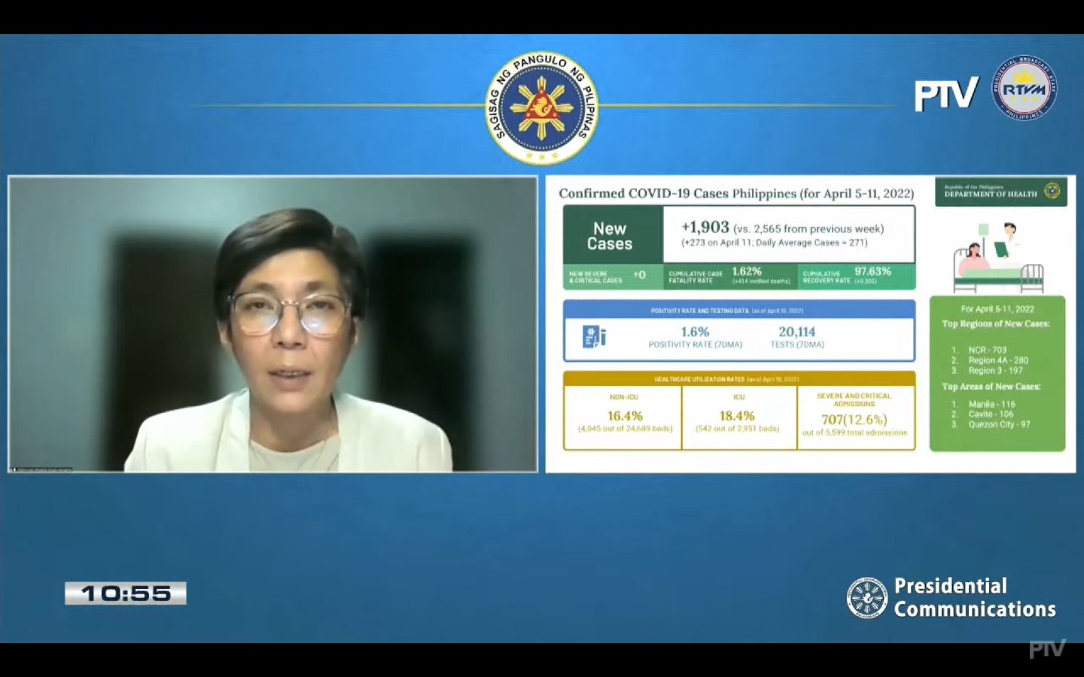Toggle the NEW SEVERE & CRITICAL CASES indicator
The width and height of the screenshot is (1084, 677).
coord(611,275)
